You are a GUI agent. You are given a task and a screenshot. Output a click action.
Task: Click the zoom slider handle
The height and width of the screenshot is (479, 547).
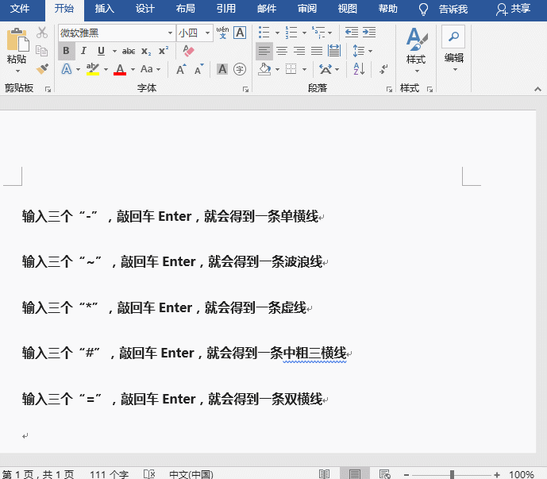coord(452,474)
